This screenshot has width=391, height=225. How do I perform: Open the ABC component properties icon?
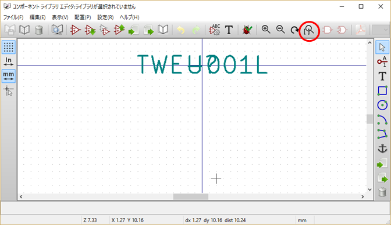215,30
